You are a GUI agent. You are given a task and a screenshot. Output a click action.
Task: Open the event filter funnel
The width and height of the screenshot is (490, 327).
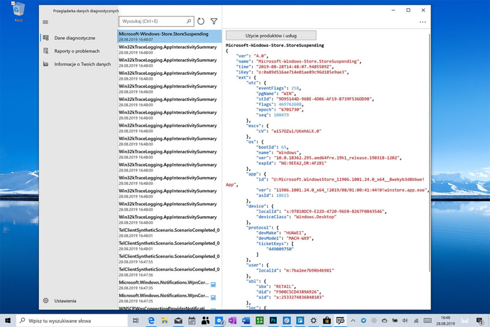[x=214, y=21]
